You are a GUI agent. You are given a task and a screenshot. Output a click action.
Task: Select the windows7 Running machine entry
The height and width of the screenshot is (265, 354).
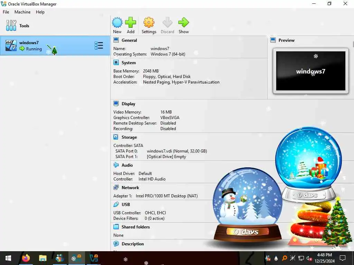(x=55, y=46)
